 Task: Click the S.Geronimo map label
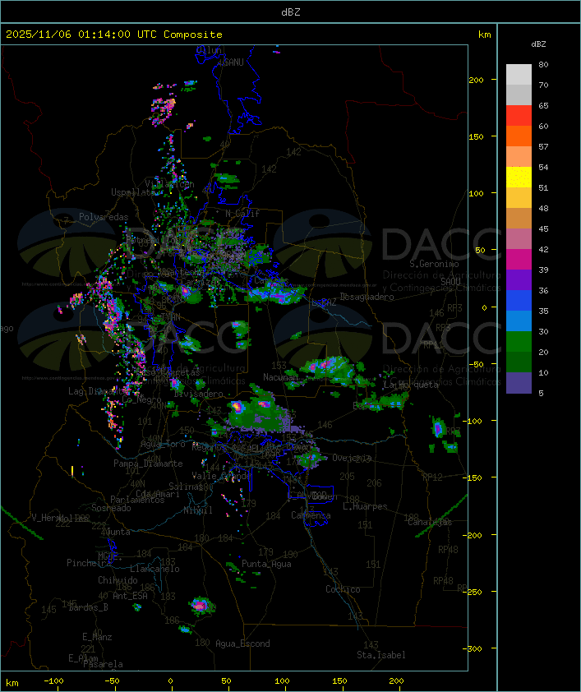[x=434, y=264]
